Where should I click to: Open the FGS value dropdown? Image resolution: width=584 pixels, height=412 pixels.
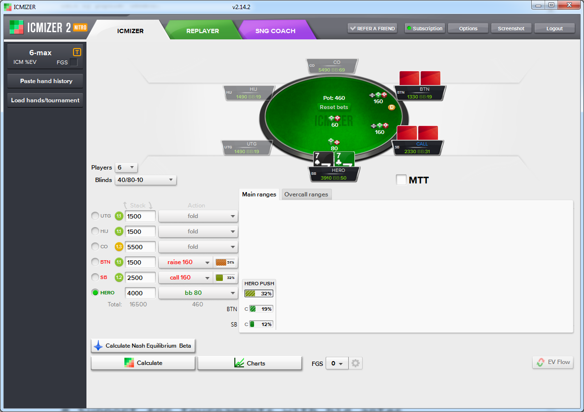coord(337,364)
